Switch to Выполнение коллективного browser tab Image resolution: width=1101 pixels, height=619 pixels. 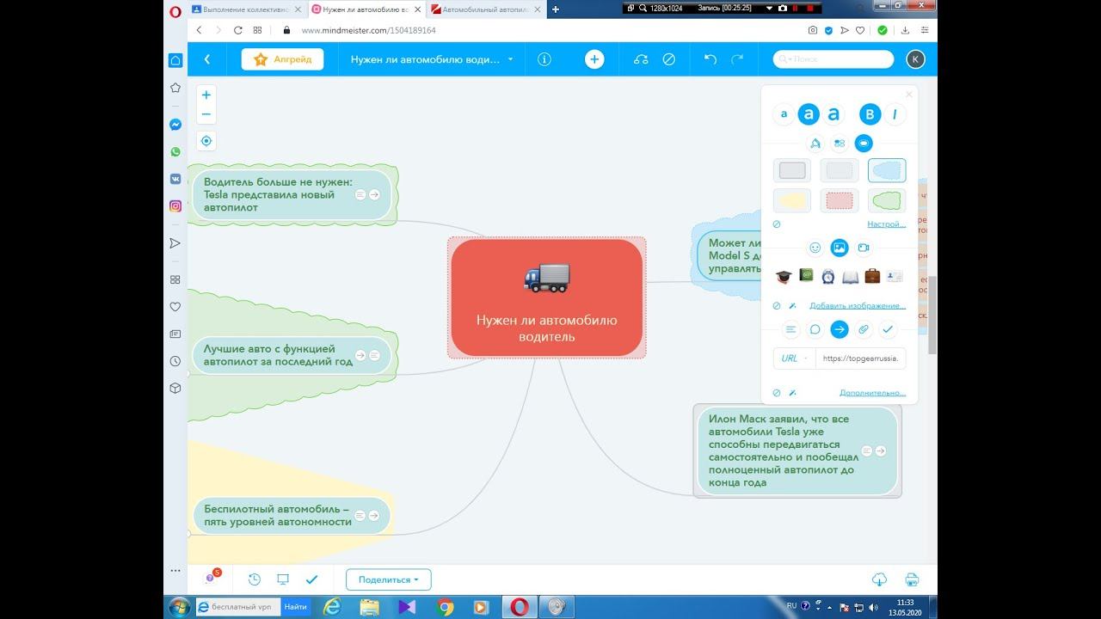pyautogui.click(x=245, y=9)
